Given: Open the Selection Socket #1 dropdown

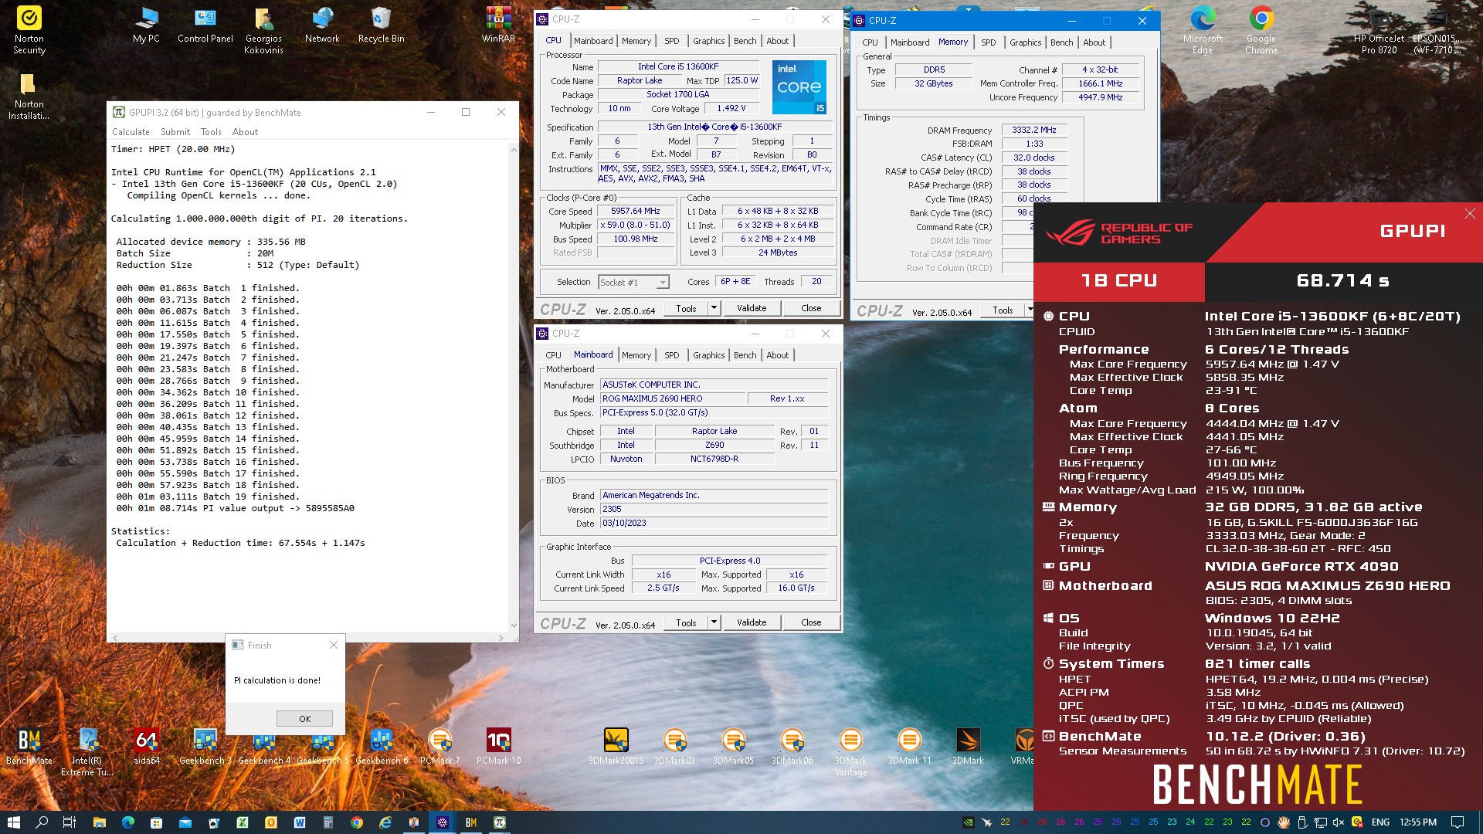Looking at the screenshot, I should (x=633, y=283).
